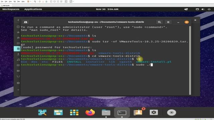
Task: Switch to Terminal in the dock
Action: pos(122,112)
